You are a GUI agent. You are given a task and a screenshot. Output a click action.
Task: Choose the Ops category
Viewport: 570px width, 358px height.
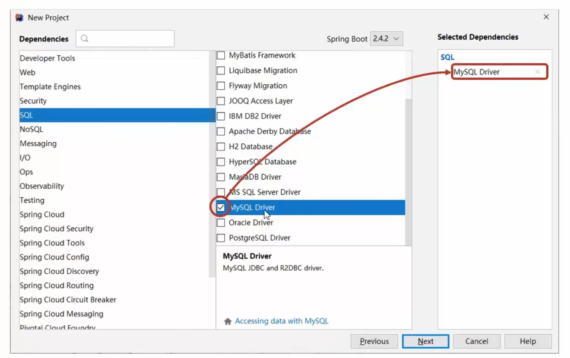pyautogui.click(x=117, y=172)
